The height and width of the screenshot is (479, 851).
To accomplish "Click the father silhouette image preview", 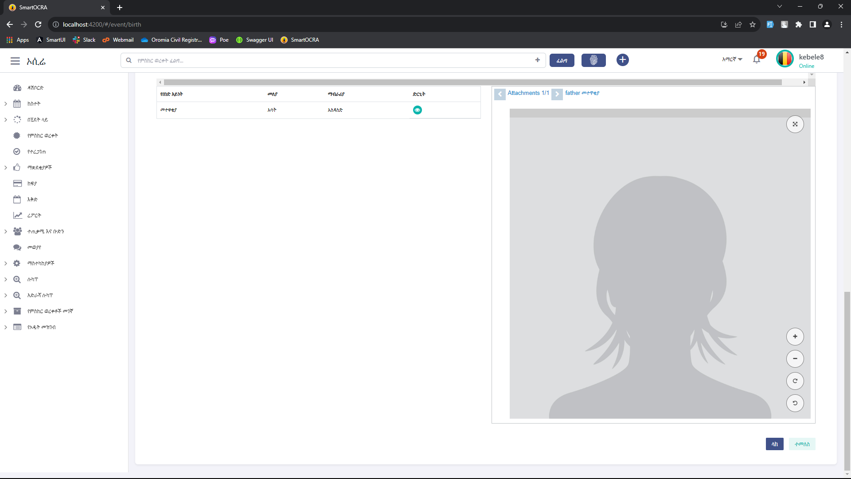I will tap(660, 263).
